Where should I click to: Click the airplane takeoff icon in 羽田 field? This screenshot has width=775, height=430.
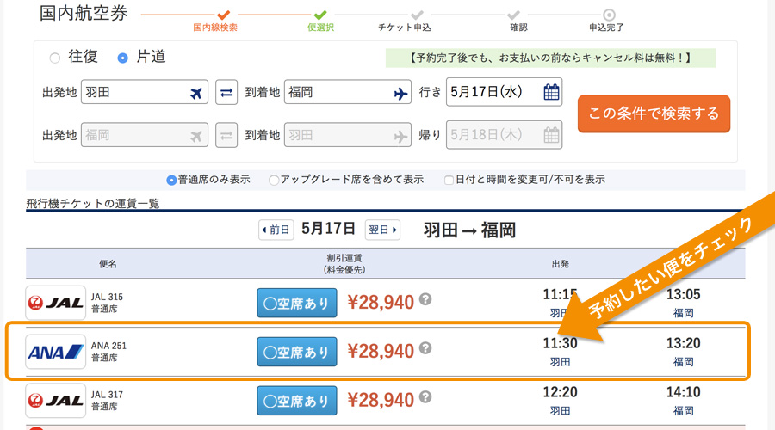coord(197,93)
